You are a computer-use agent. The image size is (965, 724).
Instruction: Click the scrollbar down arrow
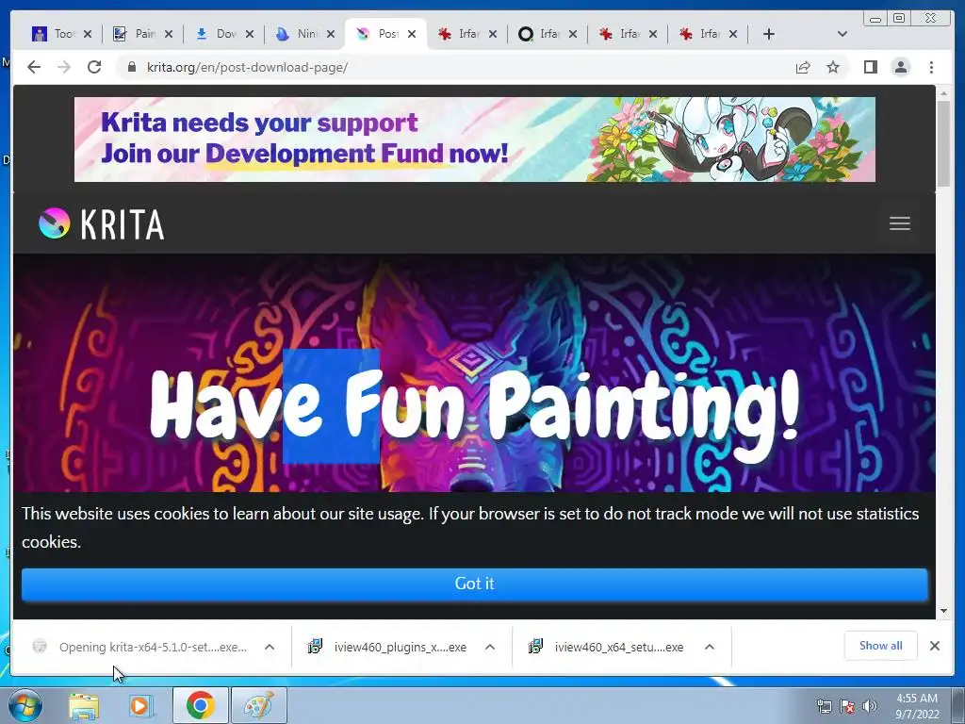click(x=943, y=611)
